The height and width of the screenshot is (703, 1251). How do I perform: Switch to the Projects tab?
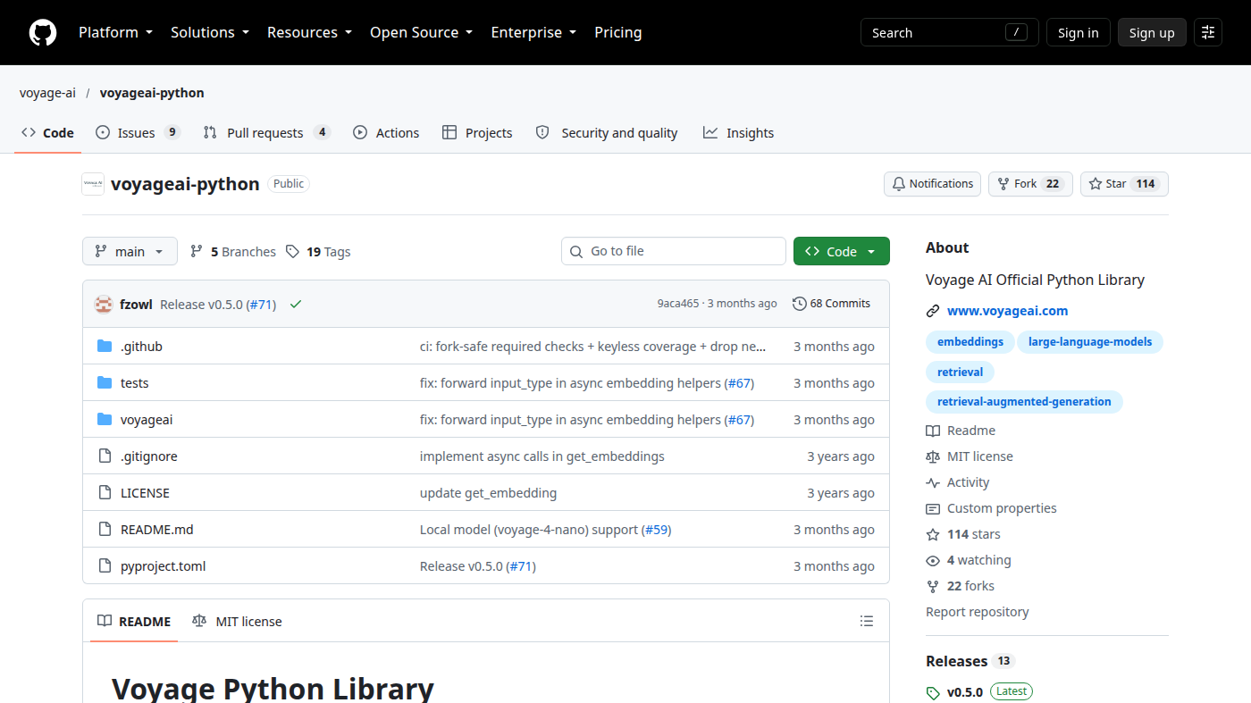477,133
